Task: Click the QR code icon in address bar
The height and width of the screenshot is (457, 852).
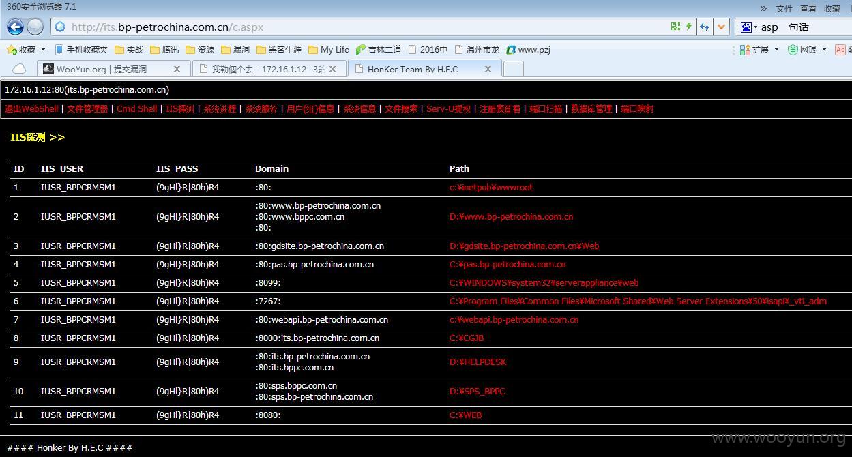Action: pos(675,27)
